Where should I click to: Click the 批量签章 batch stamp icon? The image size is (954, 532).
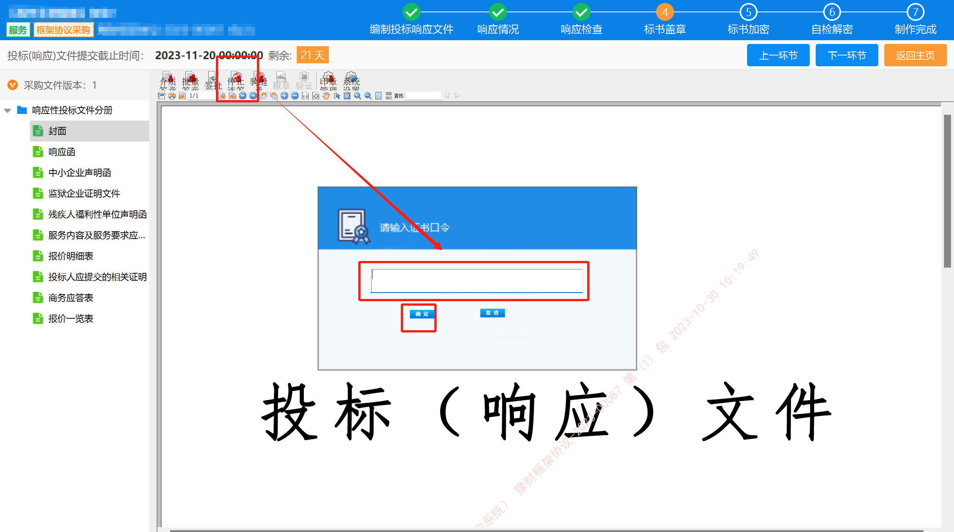(191, 81)
